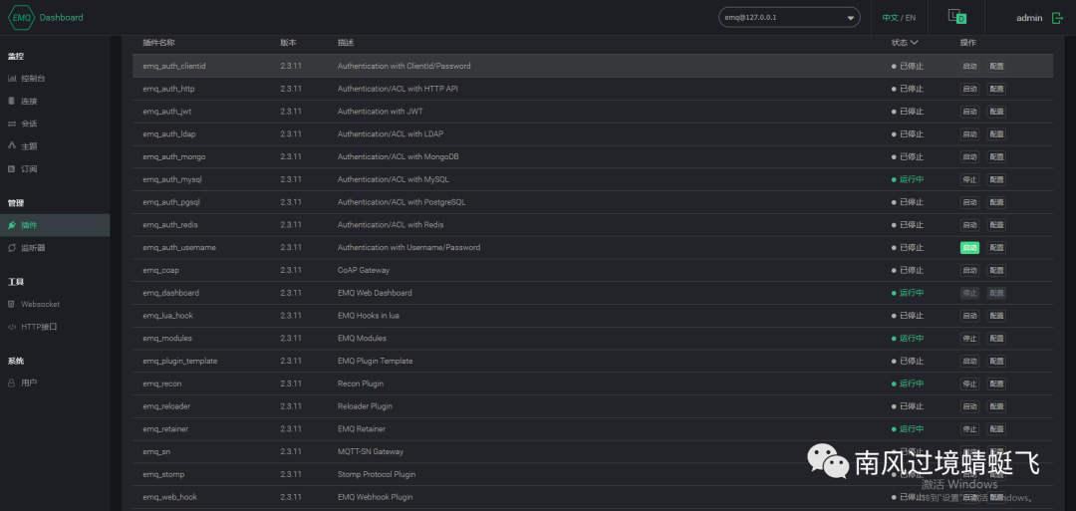Start the emq_auth_pgsql plugin
This screenshot has height=511, width=1076.
969,201
